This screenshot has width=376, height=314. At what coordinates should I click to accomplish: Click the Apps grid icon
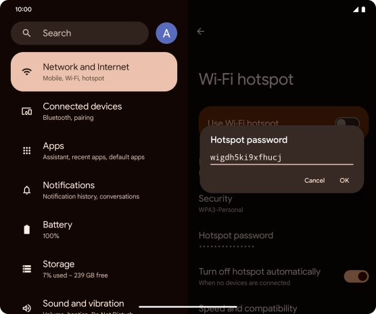tap(26, 151)
